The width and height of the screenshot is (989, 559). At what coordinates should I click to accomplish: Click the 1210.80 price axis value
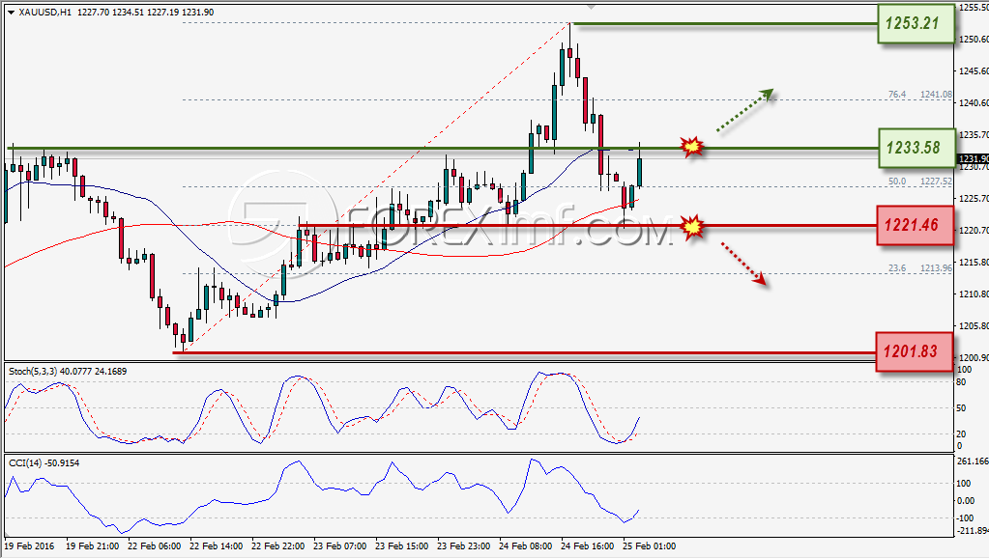pos(974,294)
